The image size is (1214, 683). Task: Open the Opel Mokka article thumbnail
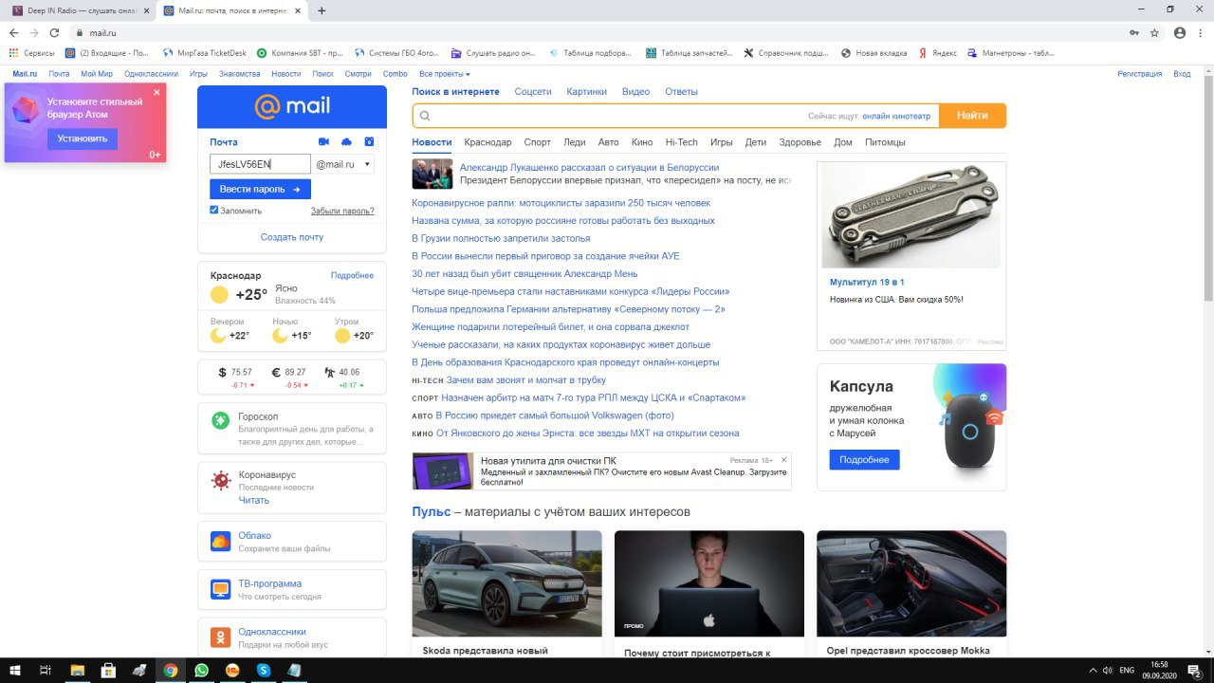pyautogui.click(x=911, y=583)
